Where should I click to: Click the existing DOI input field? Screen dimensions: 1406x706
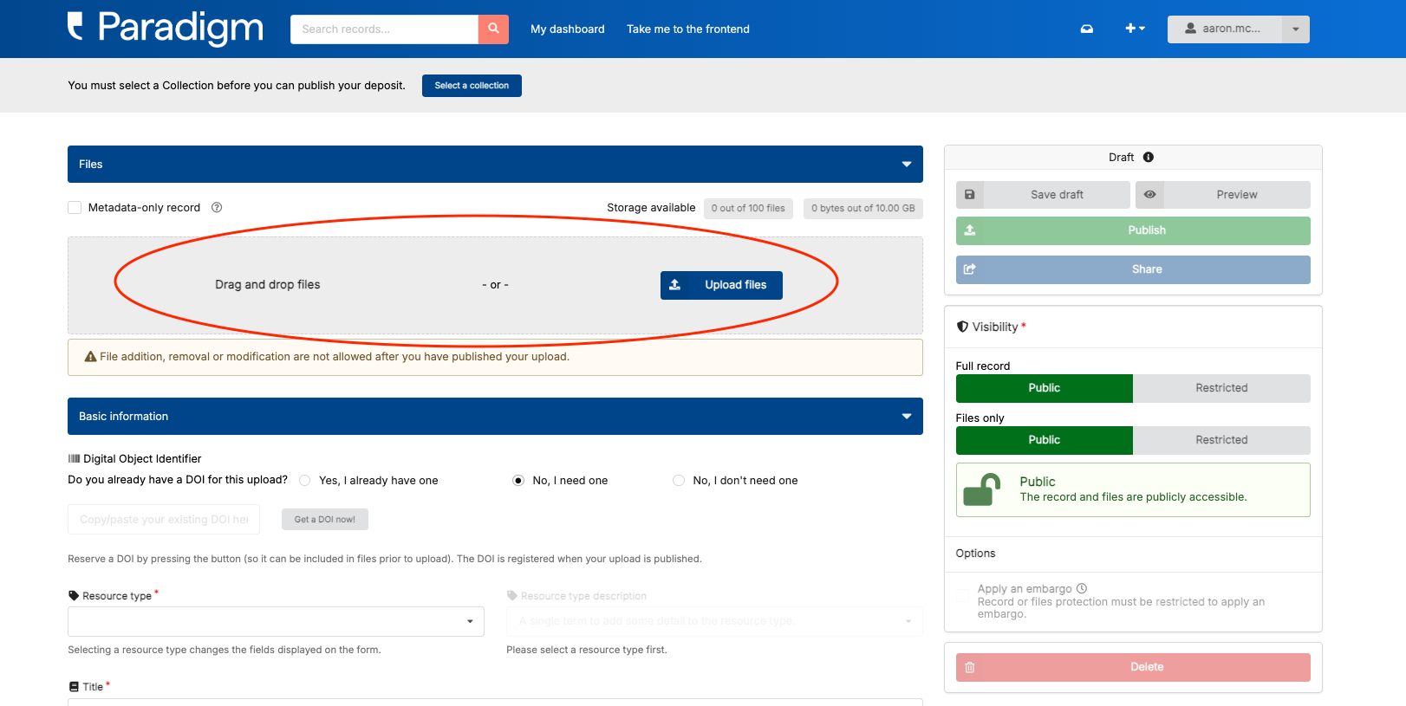point(164,520)
